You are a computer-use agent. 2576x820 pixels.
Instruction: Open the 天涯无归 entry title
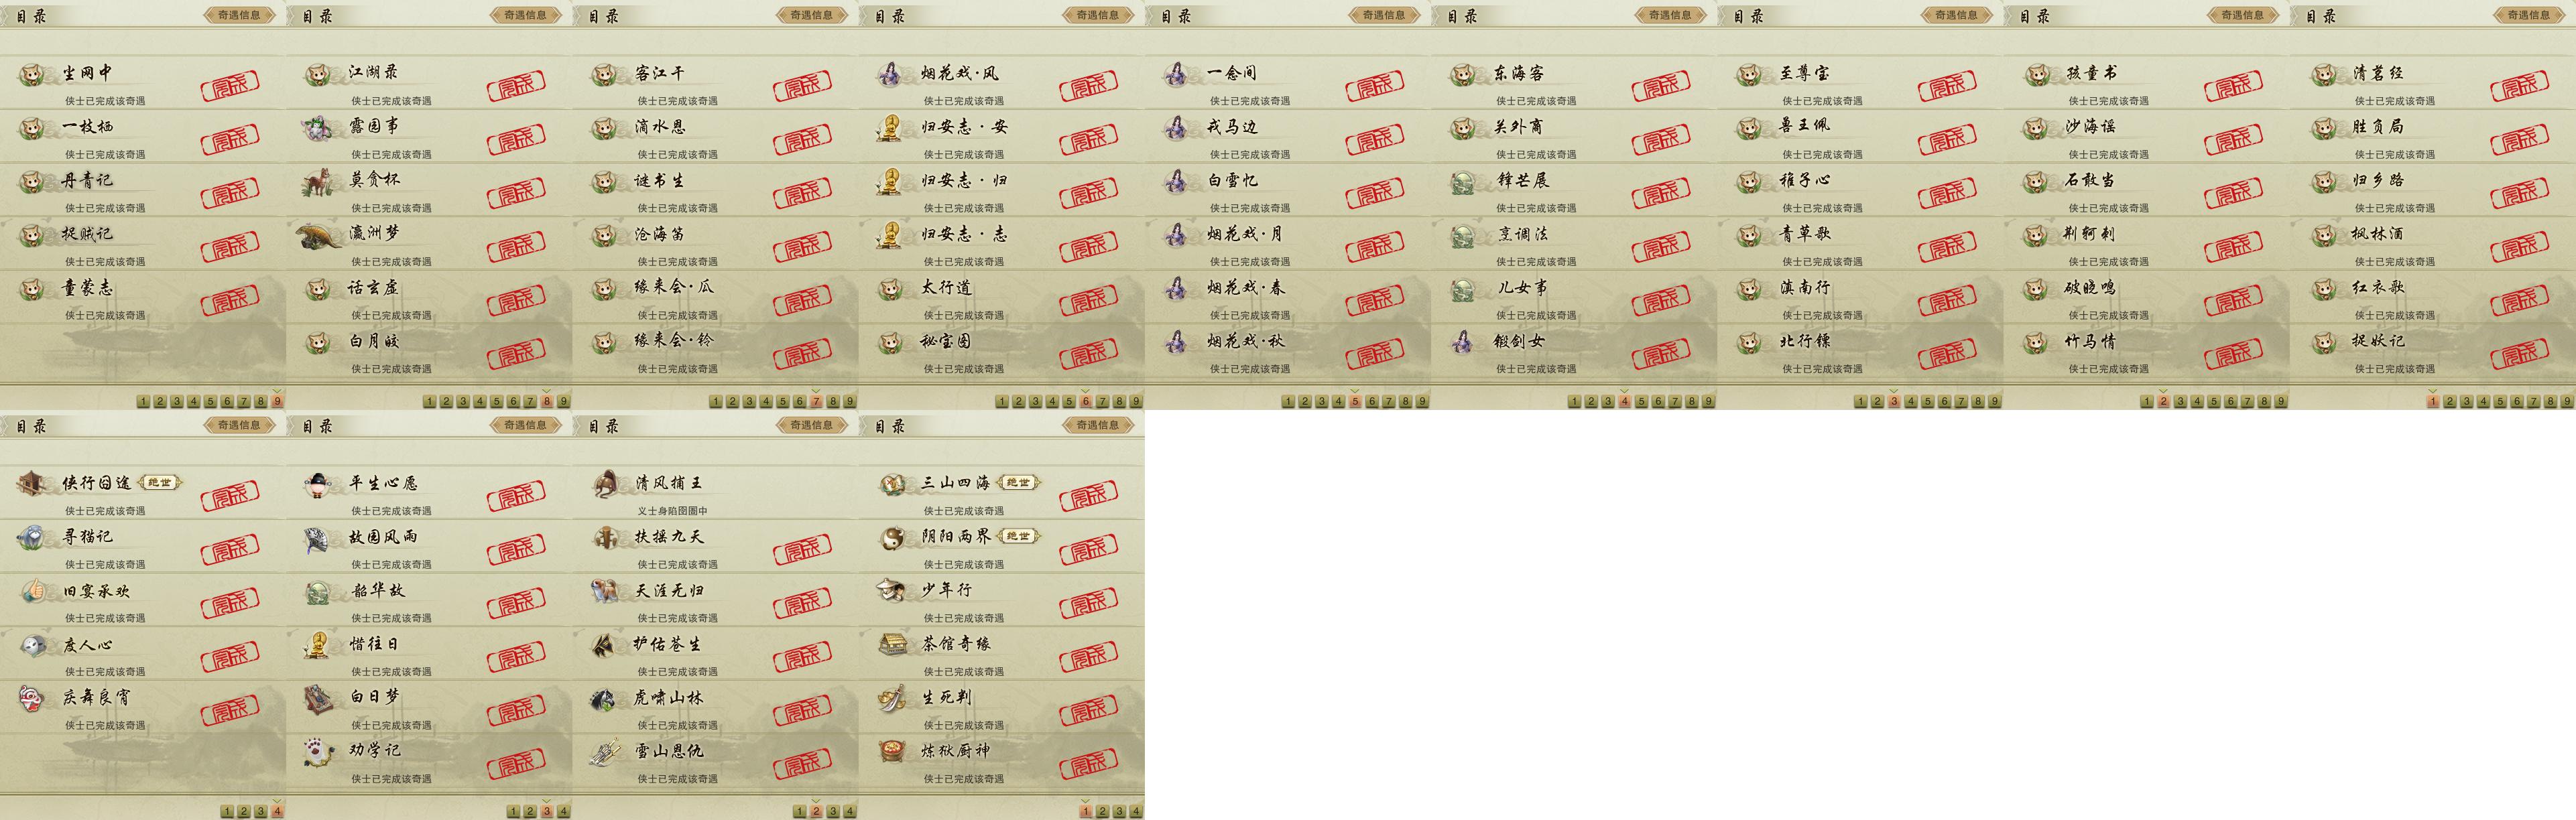coord(668,591)
